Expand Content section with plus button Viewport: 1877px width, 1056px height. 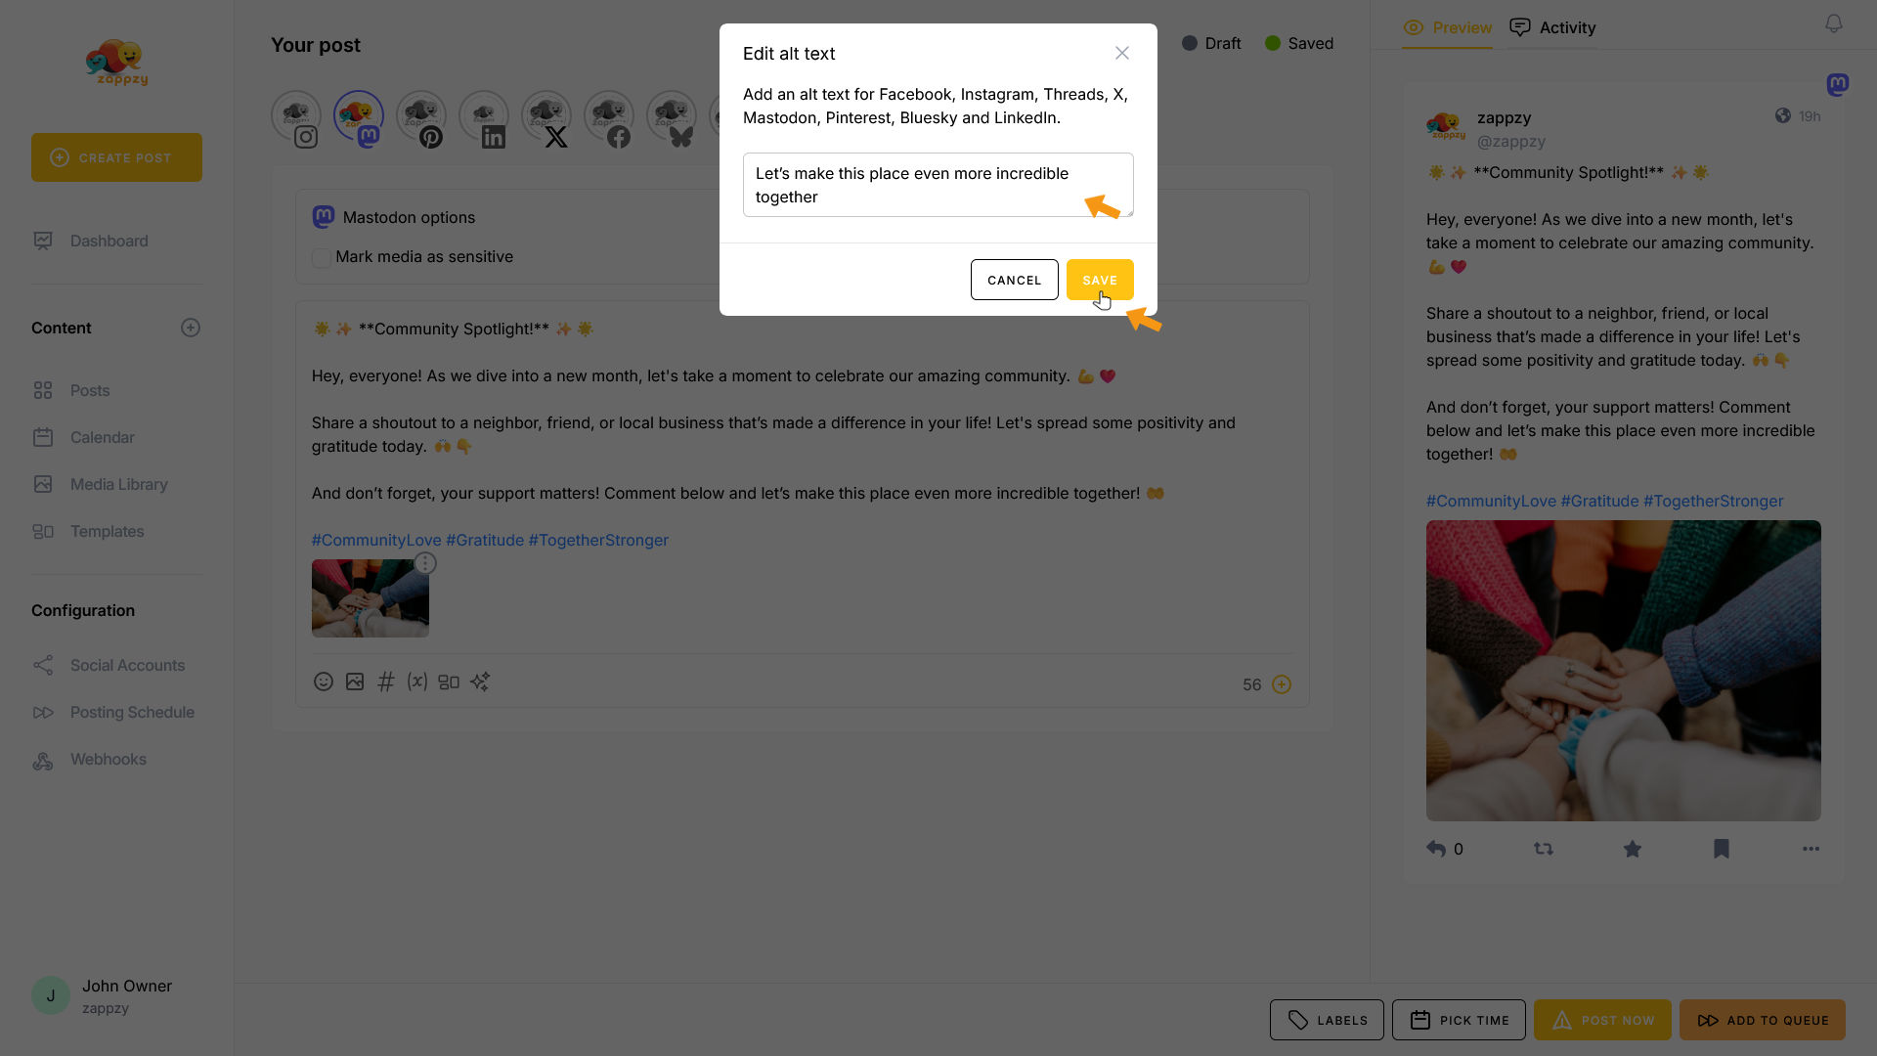191,329
